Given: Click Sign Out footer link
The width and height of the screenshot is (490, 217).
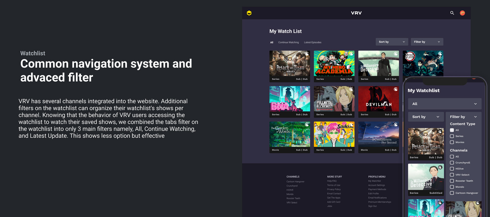Looking at the screenshot, I should pos(372,206).
